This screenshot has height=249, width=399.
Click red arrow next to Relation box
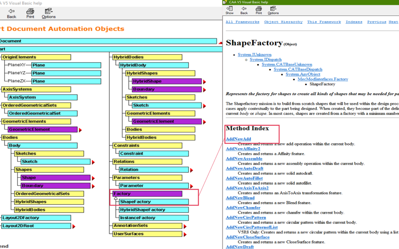click(x=191, y=170)
